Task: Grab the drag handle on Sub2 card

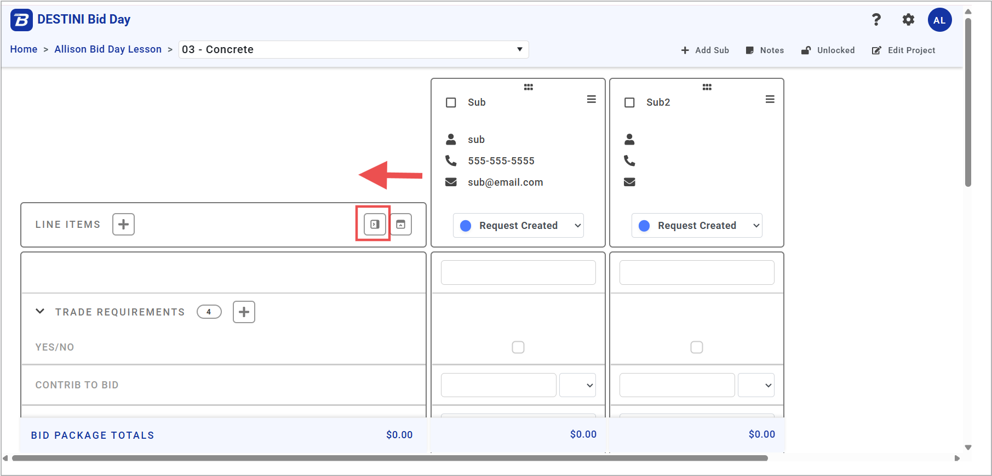Action: click(x=707, y=87)
